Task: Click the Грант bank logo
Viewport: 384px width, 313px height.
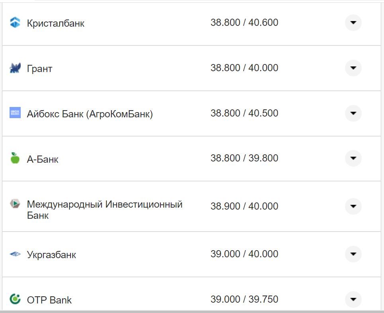Action: pyautogui.click(x=14, y=68)
